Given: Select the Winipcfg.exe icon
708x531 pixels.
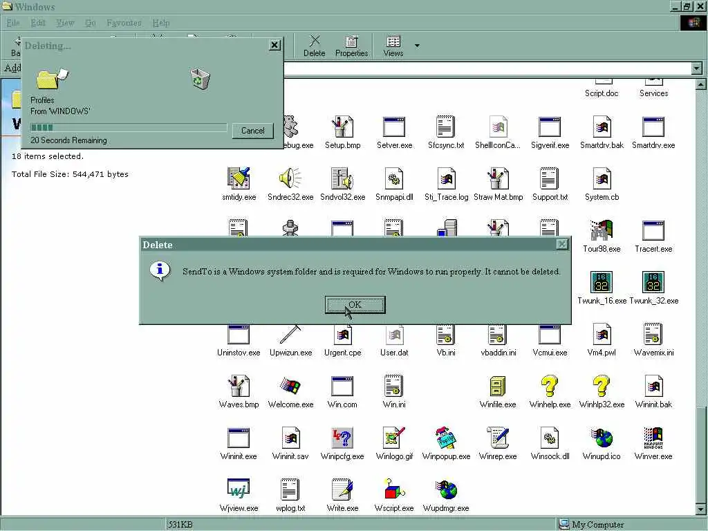Looking at the screenshot, I should pos(342,438).
